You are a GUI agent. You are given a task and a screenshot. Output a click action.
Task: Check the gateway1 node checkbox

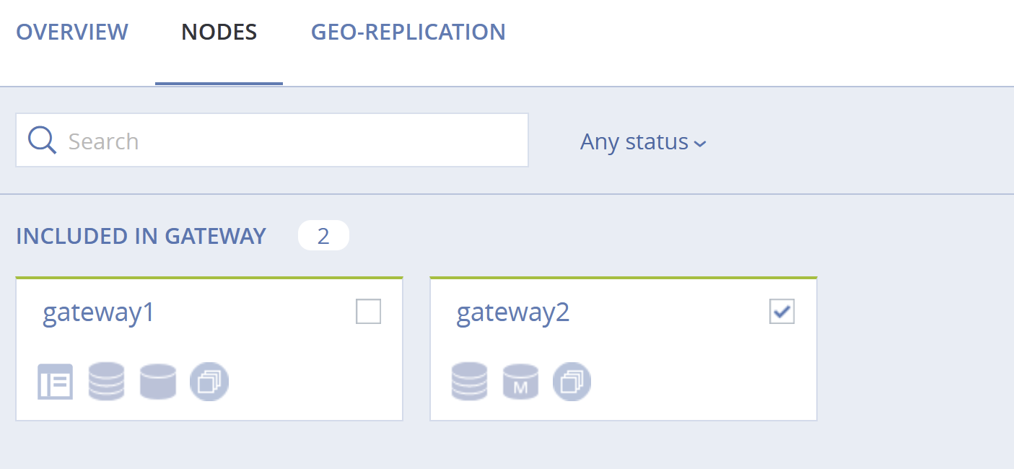[368, 312]
